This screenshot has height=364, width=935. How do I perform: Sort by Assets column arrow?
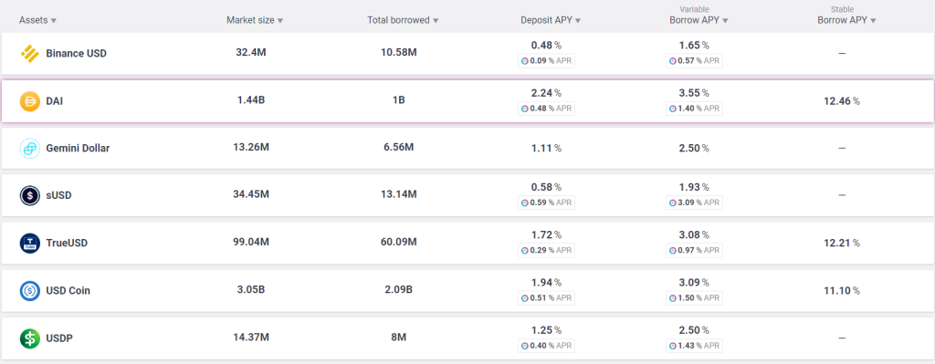click(x=54, y=21)
